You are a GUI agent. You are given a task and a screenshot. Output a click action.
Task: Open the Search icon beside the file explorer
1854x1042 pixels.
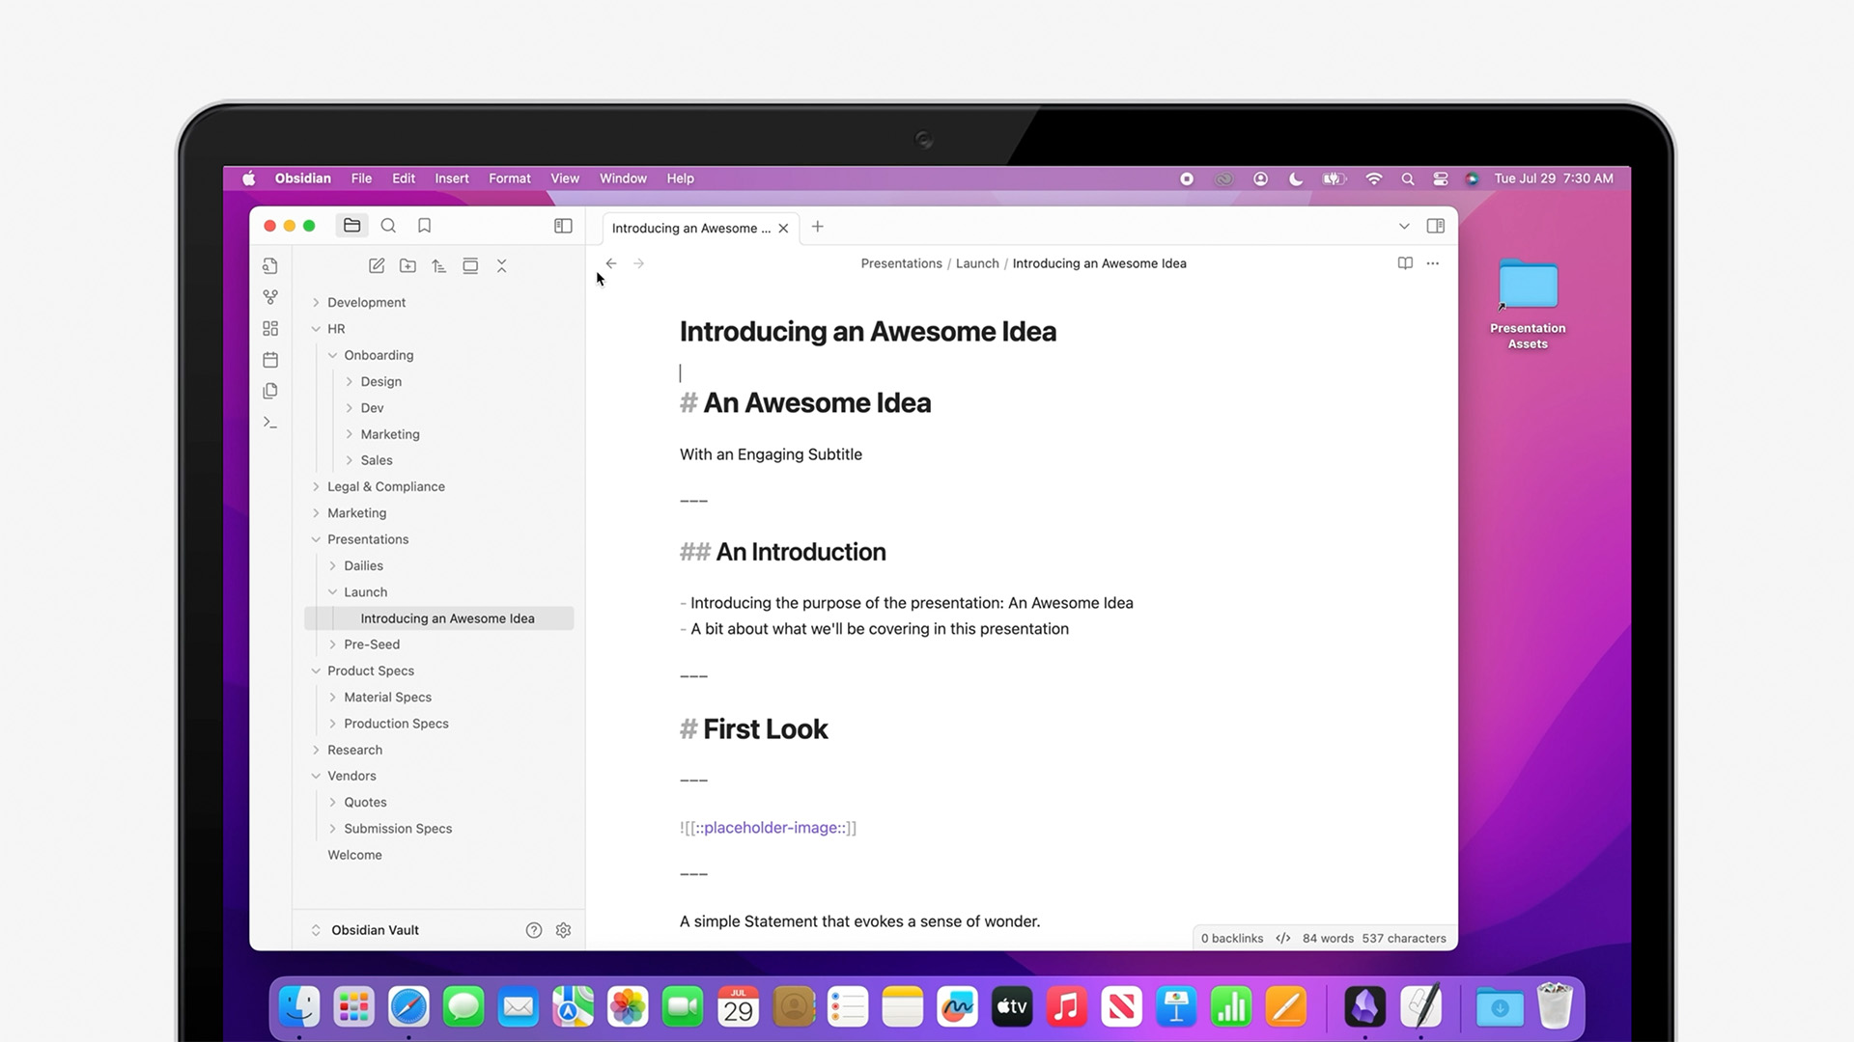[388, 225]
